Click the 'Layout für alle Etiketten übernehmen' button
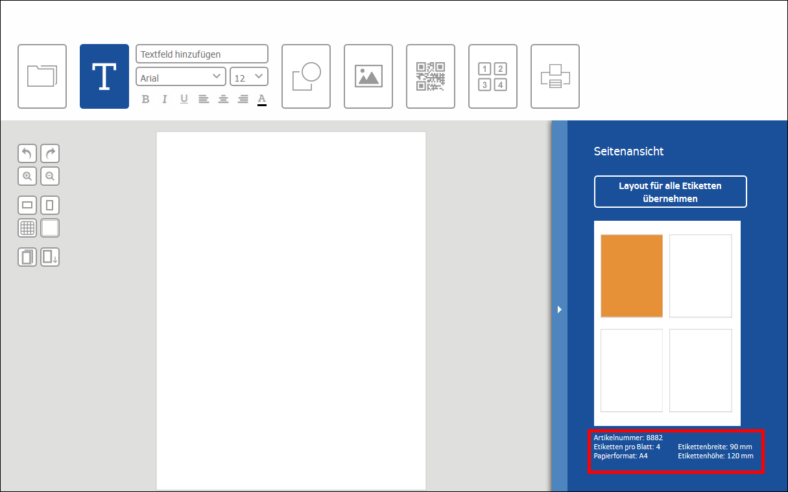The height and width of the screenshot is (492, 788). [x=670, y=192]
